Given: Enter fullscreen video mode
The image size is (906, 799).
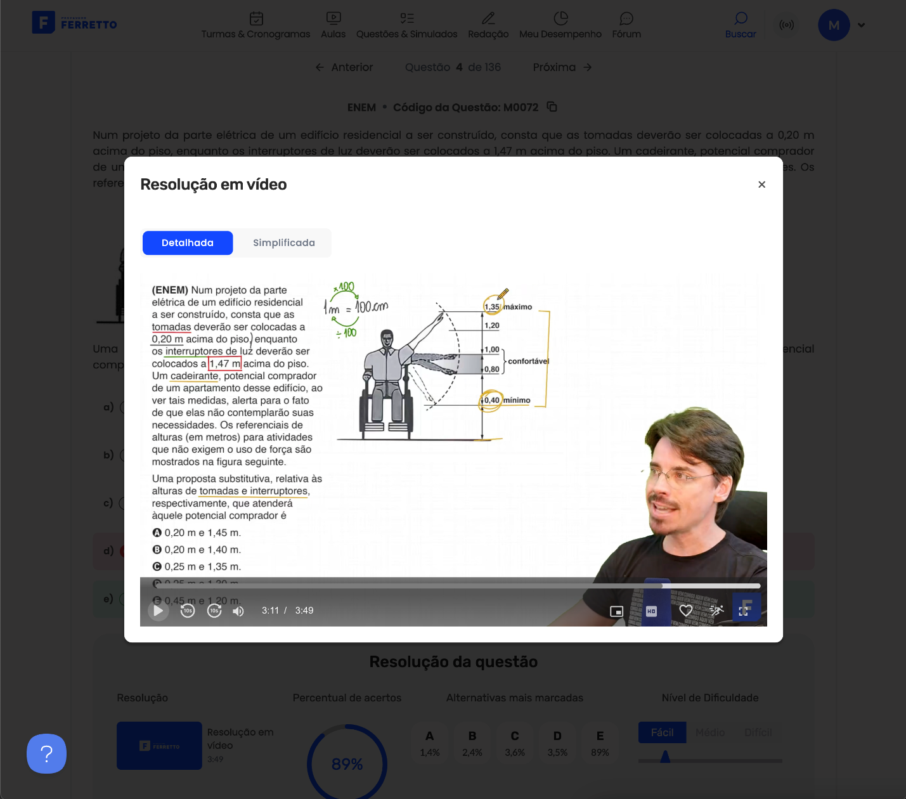Looking at the screenshot, I should (744, 611).
